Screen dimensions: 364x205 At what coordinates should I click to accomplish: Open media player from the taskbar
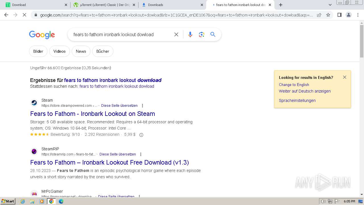[x=42, y=201]
